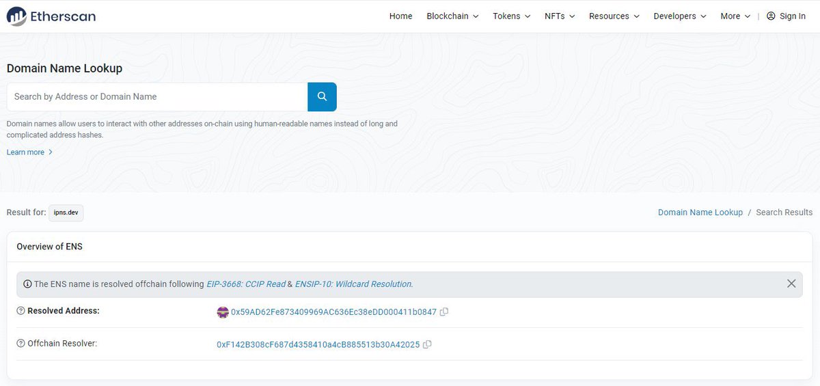Copy the resolved address
Image resolution: width=820 pixels, height=386 pixels.
coord(444,312)
